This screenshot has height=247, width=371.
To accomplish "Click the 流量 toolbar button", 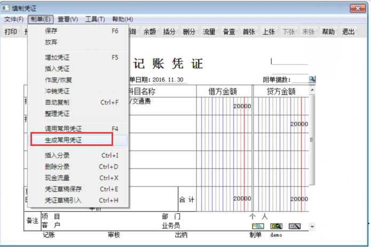I will [x=209, y=32].
